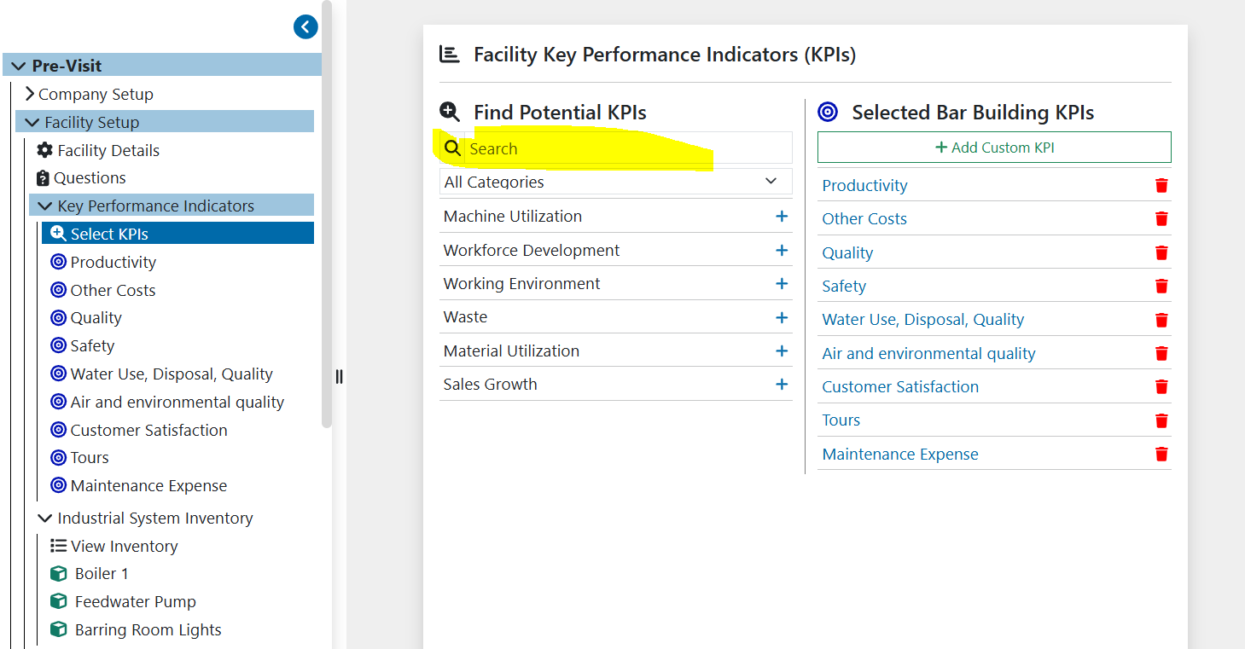Click trash icon next to Tours
1245x649 pixels.
pyautogui.click(x=1161, y=420)
